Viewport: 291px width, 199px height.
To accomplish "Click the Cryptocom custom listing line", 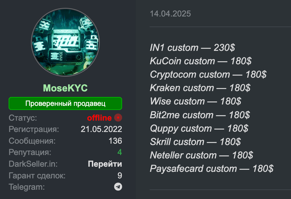I will [x=208, y=74].
